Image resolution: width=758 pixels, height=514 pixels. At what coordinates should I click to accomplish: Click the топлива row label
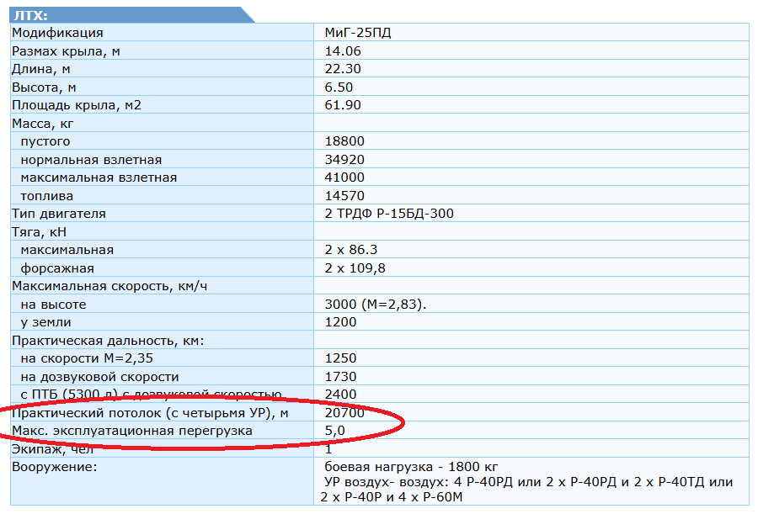point(47,196)
